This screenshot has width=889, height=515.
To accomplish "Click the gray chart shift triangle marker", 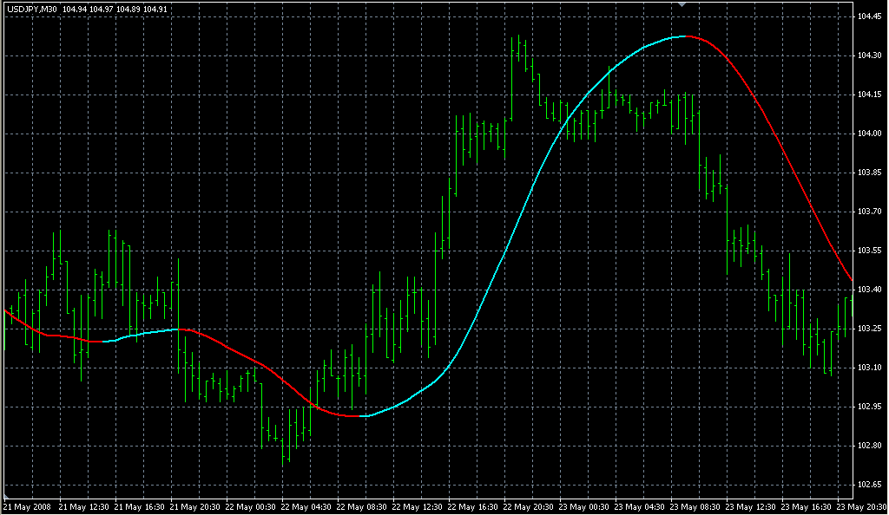I will pyautogui.click(x=683, y=5).
